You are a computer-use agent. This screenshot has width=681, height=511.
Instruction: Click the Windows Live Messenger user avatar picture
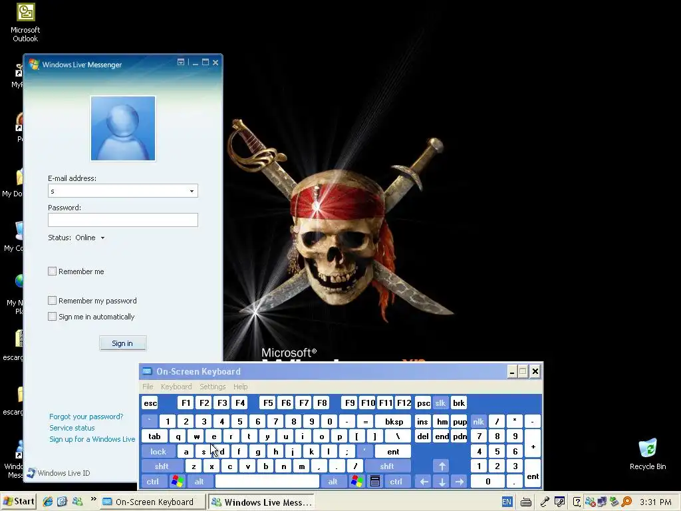[123, 128]
